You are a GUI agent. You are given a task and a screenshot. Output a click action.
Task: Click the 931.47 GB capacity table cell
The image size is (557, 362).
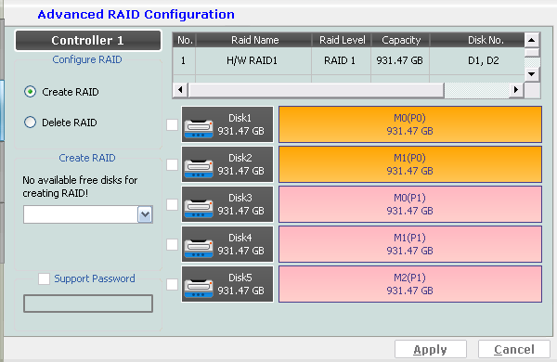[x=399, y=60]
